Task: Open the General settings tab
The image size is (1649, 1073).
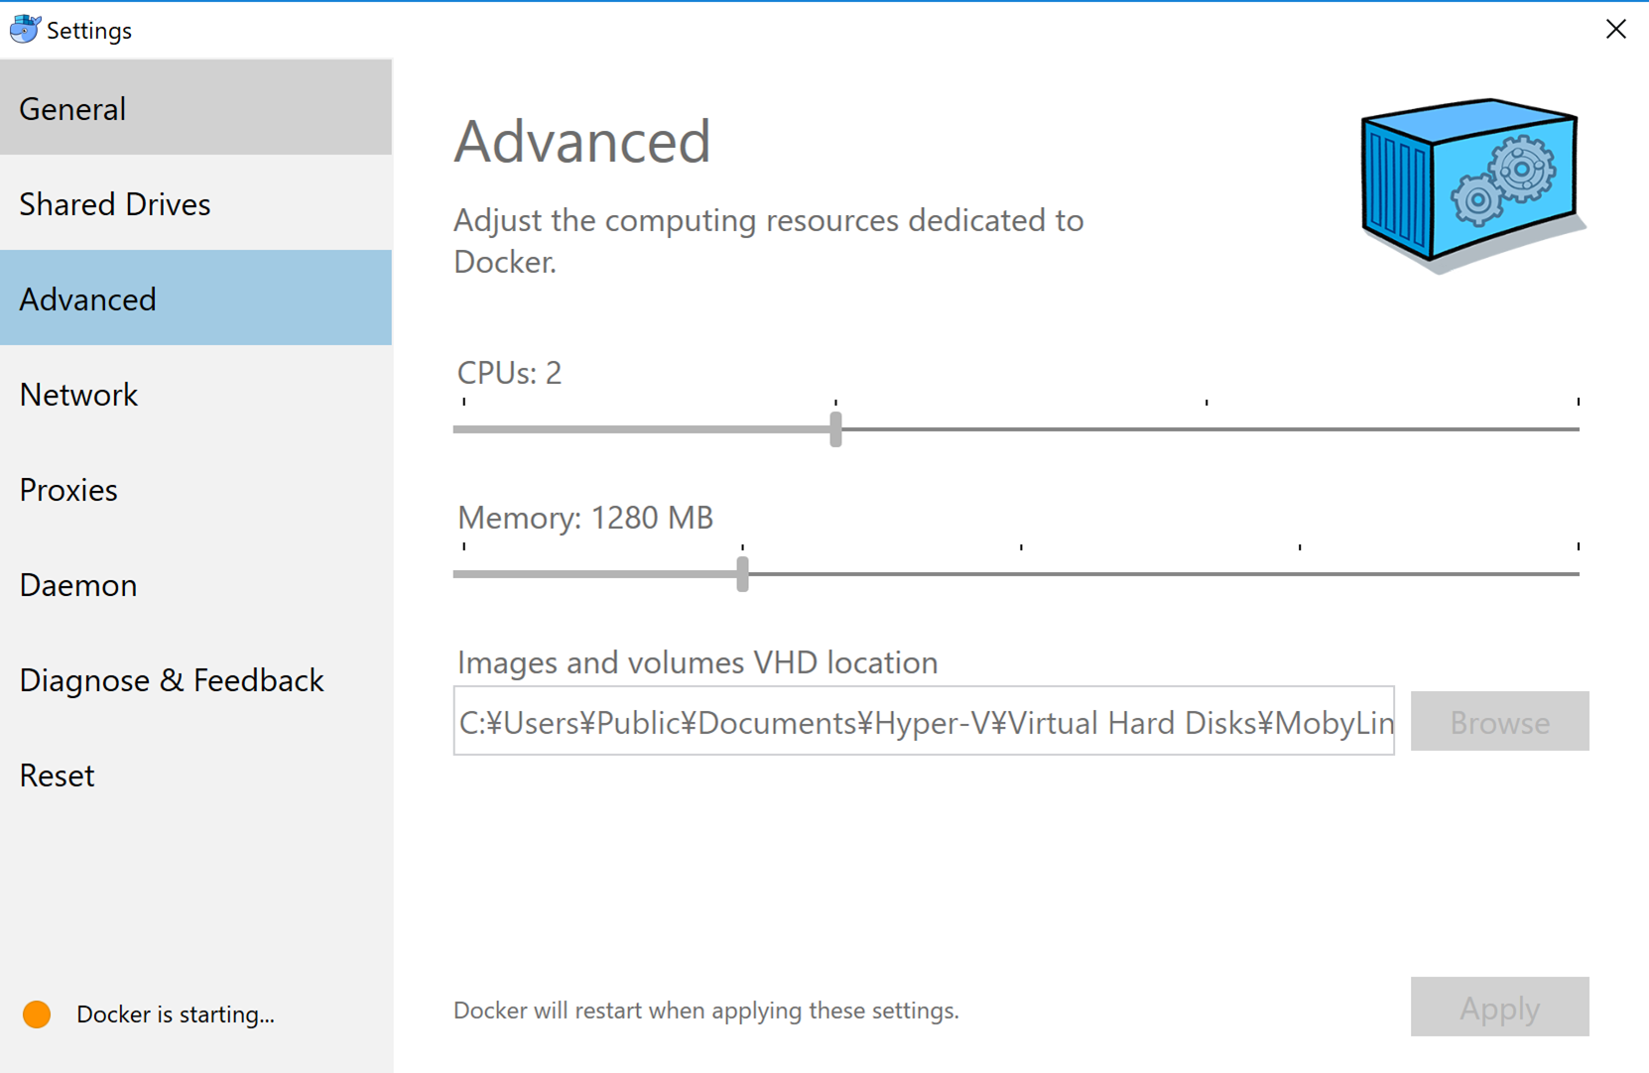Action: (x=195, y=108)
